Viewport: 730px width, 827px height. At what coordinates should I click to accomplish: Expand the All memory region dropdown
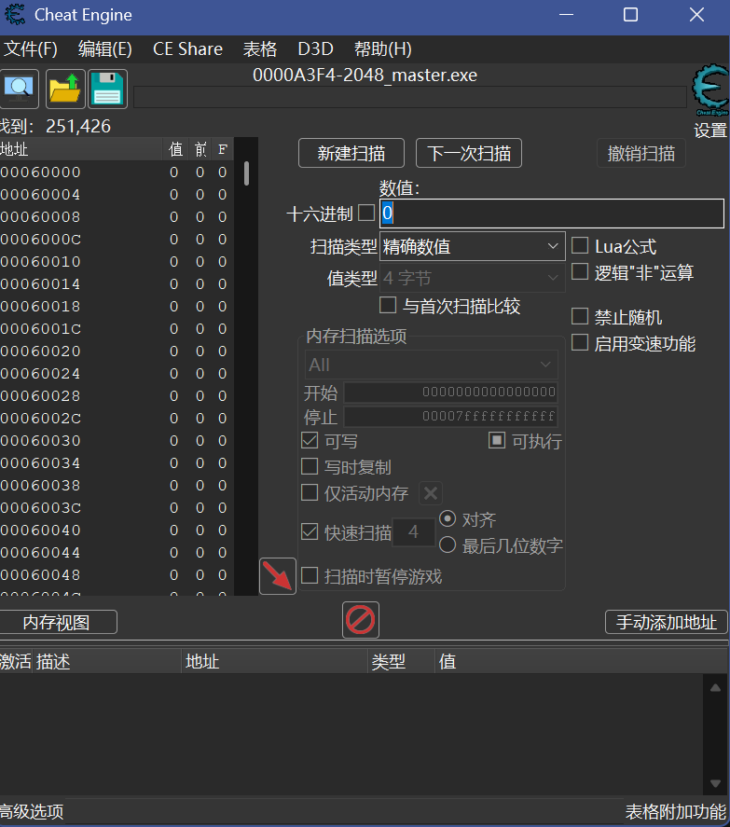[431, 365]
